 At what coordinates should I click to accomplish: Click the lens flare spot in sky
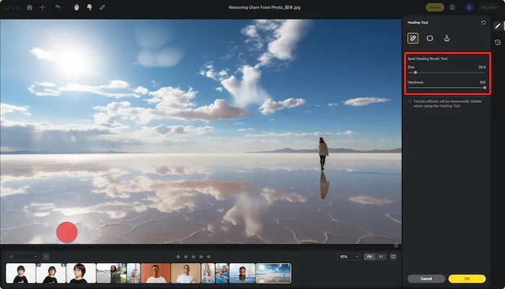coord(159,58)
